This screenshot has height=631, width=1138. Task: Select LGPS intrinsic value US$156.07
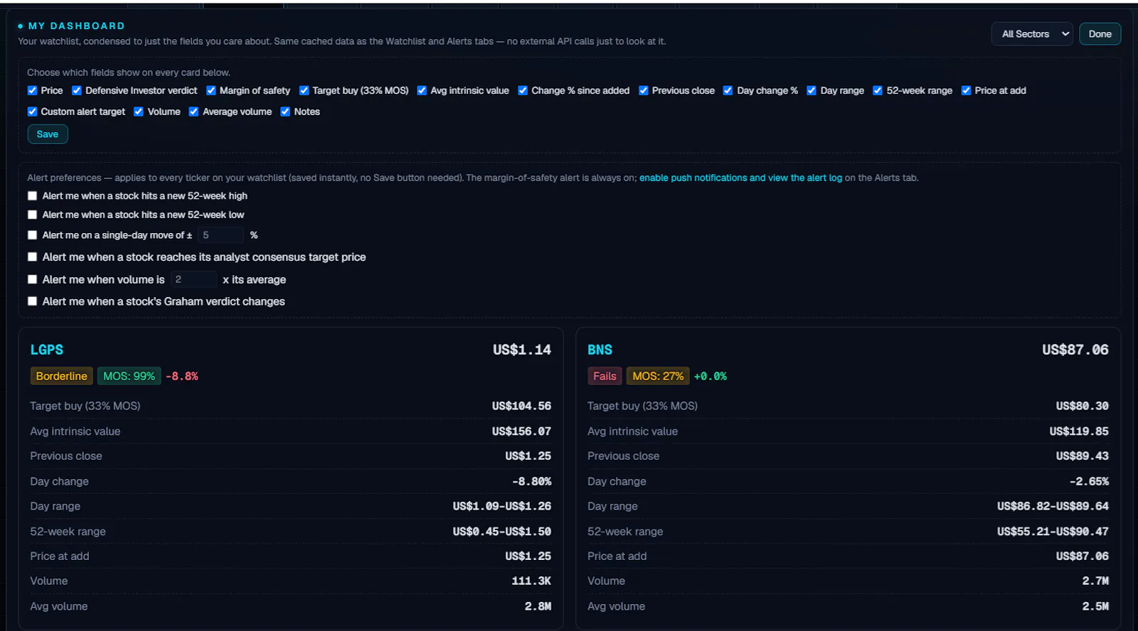click(521, 431)
